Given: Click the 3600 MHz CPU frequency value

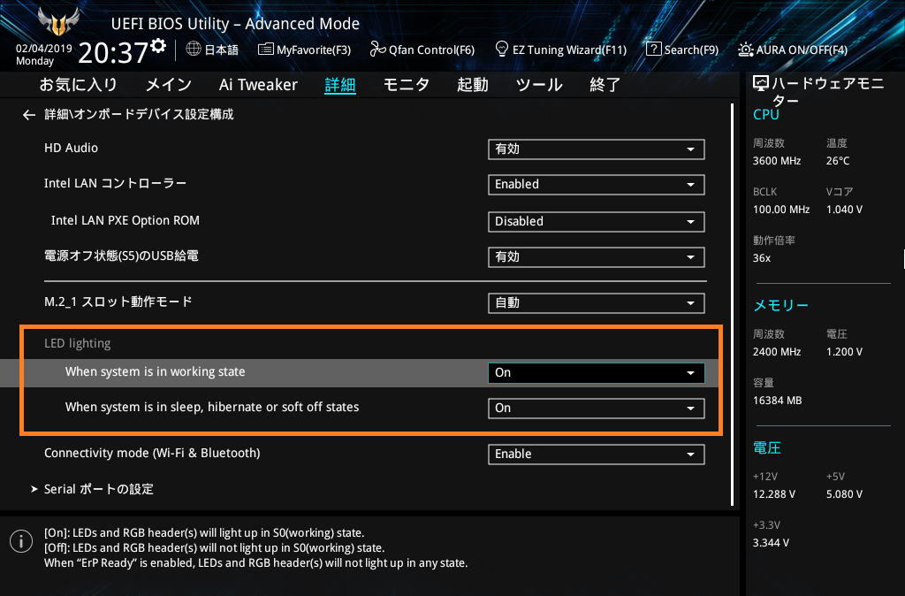Looking at the screenshot, I should [x=777, y=161].
